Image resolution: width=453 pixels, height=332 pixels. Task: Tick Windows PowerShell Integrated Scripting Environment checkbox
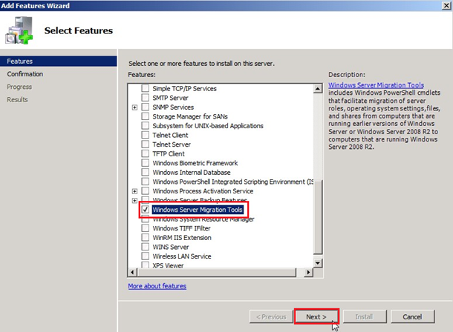coord(146,182)
